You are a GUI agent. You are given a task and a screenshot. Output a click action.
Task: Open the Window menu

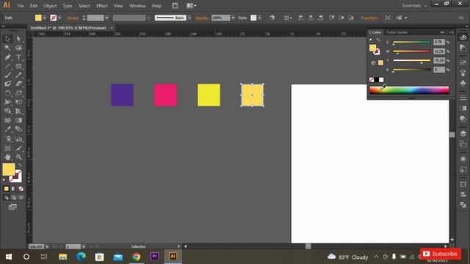pyautogui.click(x=137, y=6)
